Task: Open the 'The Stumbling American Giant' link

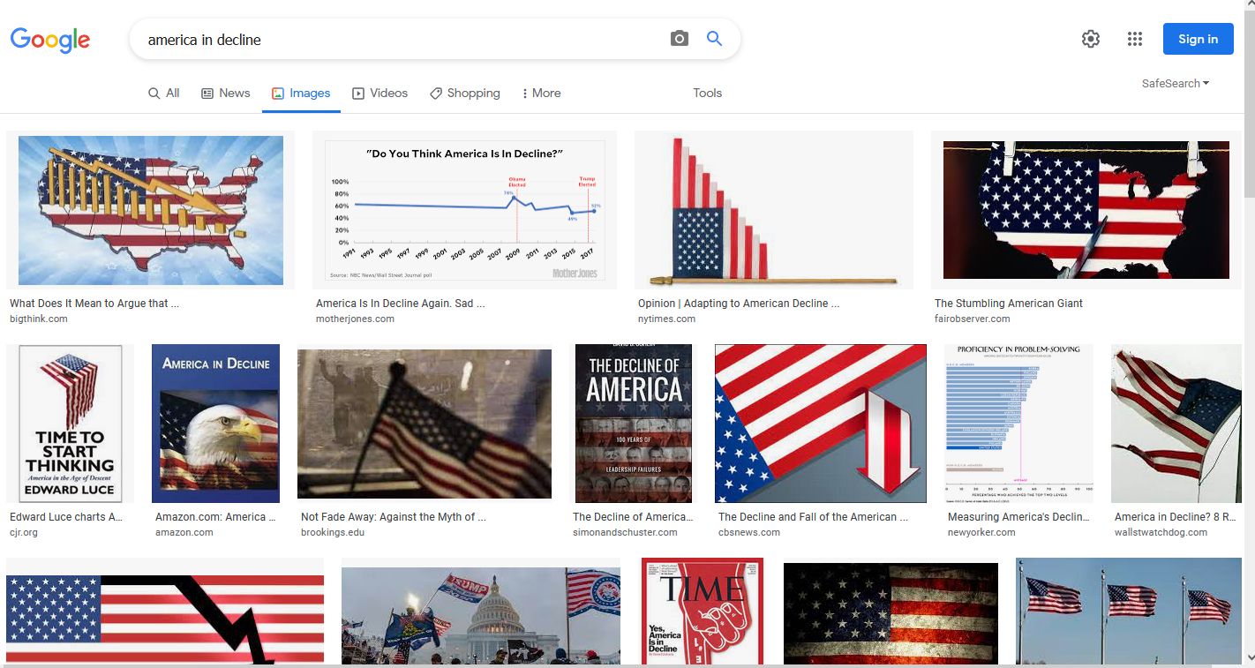Action: point(1009,303)
